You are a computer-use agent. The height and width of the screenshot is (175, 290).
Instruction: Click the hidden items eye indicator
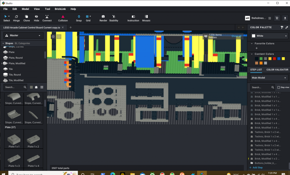coord(206,36)
